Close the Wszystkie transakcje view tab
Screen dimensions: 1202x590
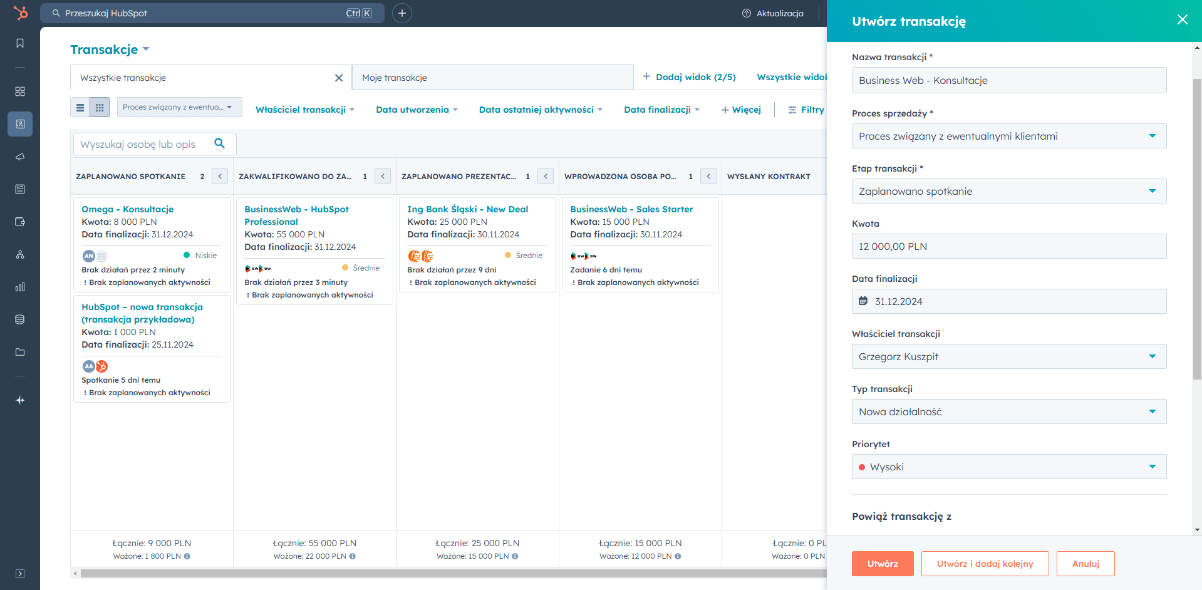point(339,78)
